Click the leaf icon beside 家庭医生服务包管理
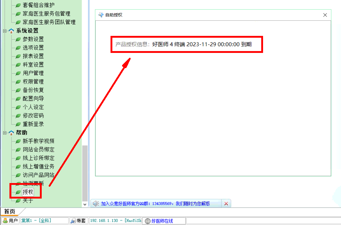The image size is (341, 225). coord(18,14)
